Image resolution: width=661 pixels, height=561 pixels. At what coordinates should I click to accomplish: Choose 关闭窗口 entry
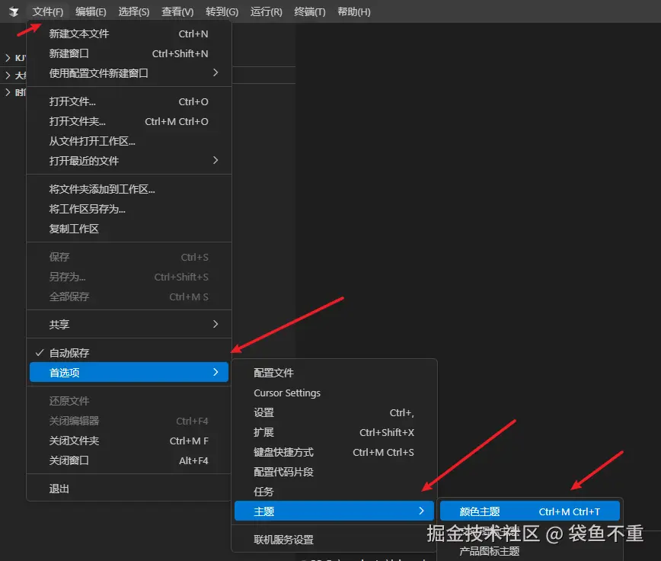129,460
